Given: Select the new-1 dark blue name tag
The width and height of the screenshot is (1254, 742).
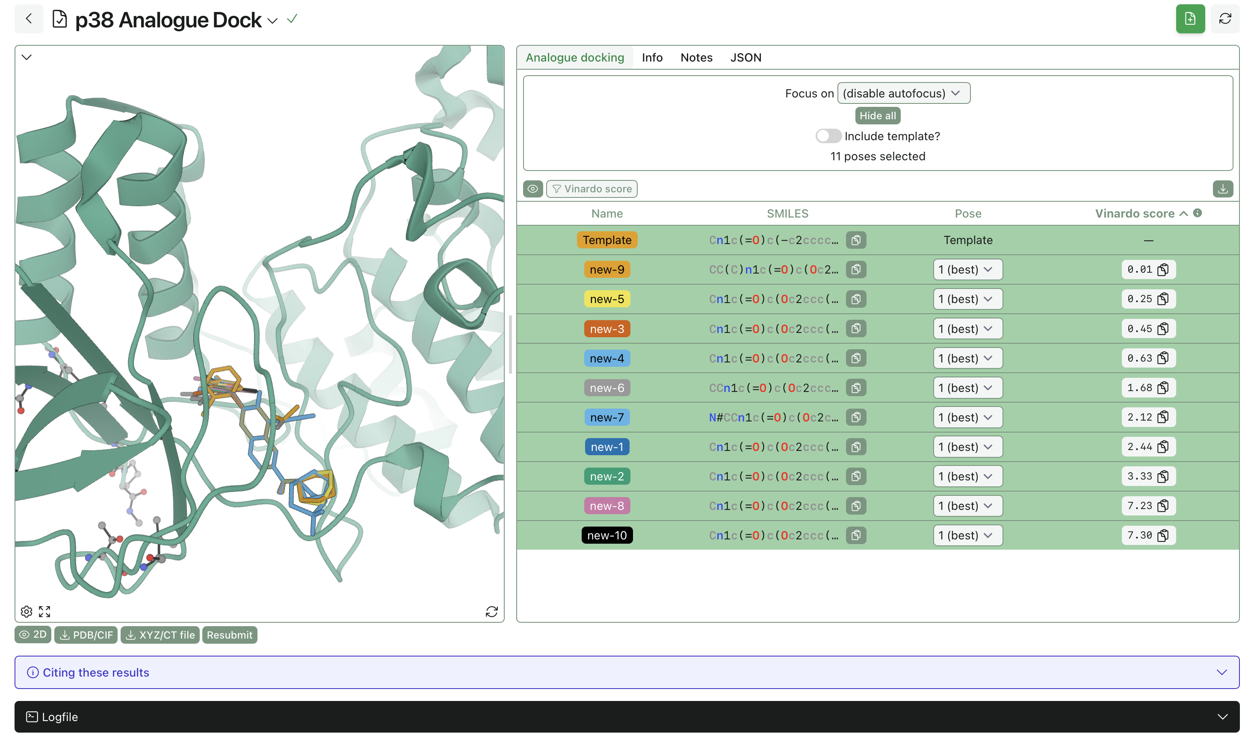Looking at the screenshot, I should 607,447.
